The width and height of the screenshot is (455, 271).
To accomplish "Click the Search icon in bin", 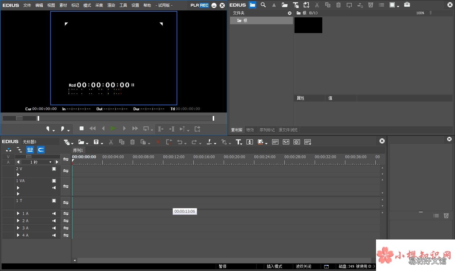I will click(x=263, y=5).
